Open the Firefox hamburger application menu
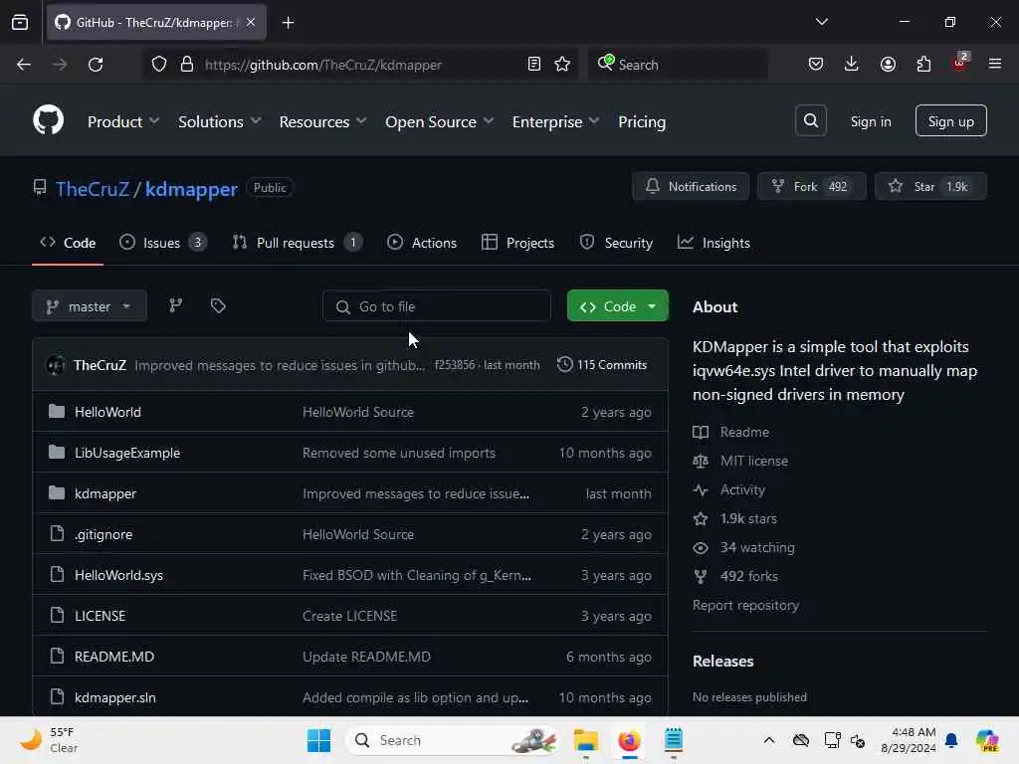Viewport: 1019px width, 764px height. pos(994,65)
